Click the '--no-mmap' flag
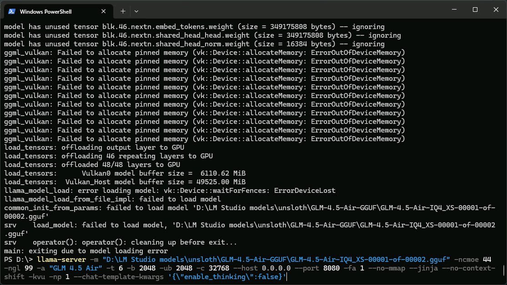Screen dimensions: 507x285 (x=387, y=268)
